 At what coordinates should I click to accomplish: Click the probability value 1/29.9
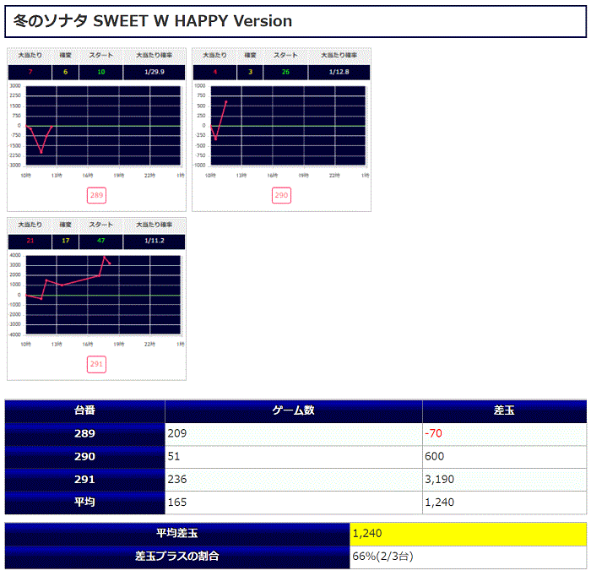[x=155, y=72]
